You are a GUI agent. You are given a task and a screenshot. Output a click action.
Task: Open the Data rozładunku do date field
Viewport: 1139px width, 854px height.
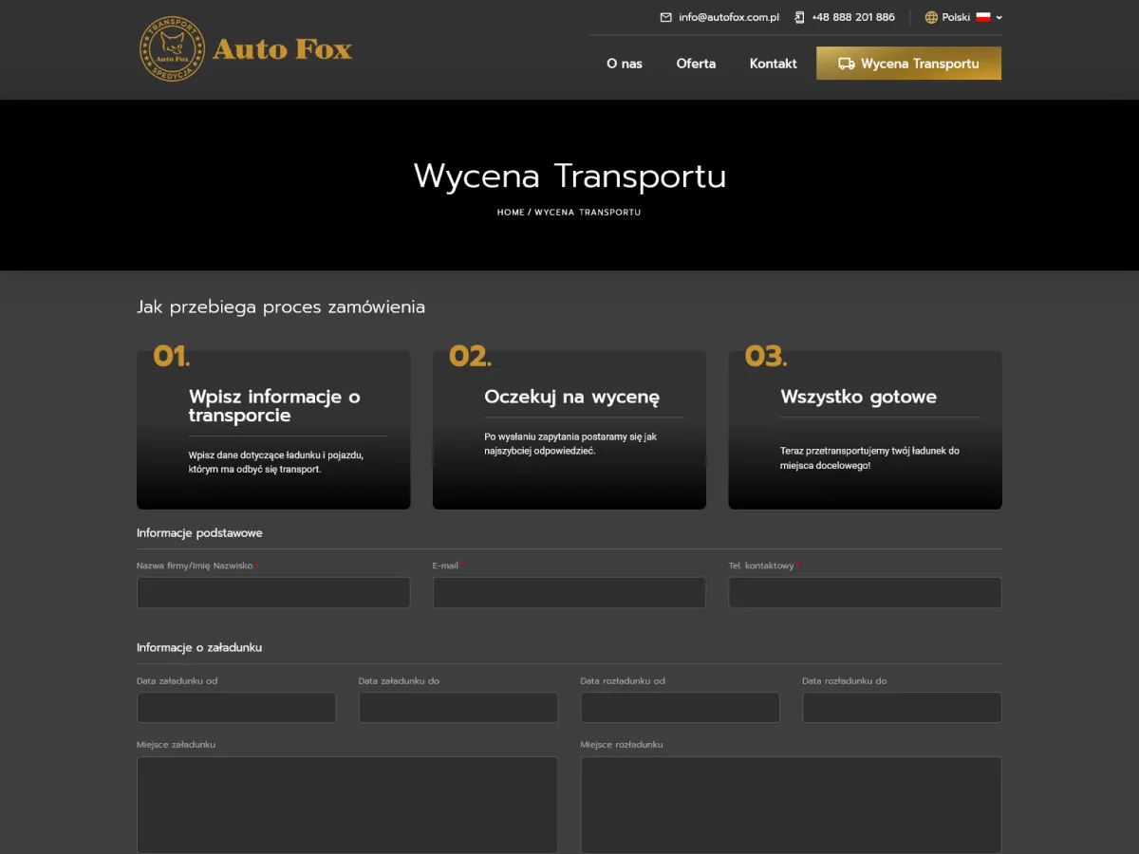pyautogui.click(x=902, y=707)
